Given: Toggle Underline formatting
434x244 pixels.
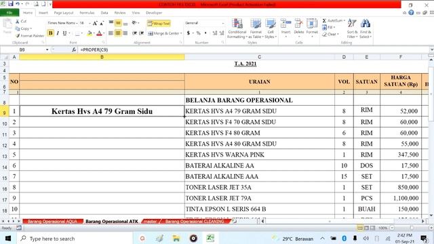Looking at the screenshot, I should (x=64, y=33).
